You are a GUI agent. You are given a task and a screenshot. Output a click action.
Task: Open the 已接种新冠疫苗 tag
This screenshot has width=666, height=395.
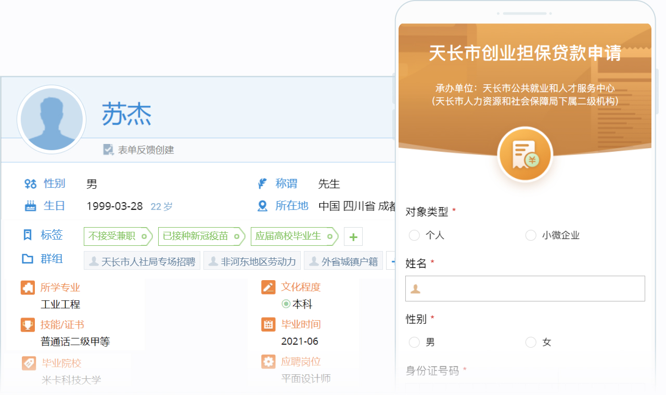[196, 236]
